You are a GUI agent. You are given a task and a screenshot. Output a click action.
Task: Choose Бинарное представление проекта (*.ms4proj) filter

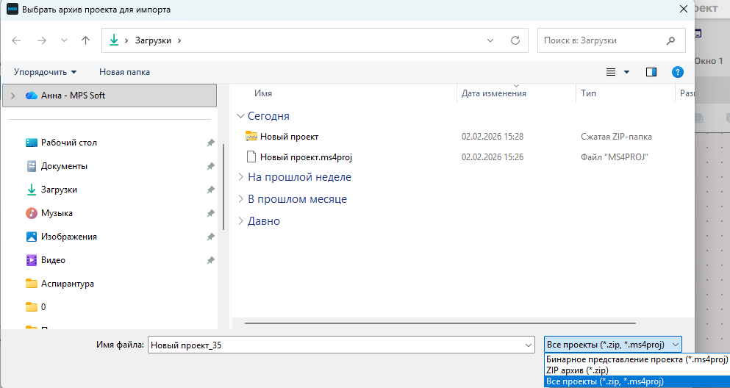click(637, 359)
